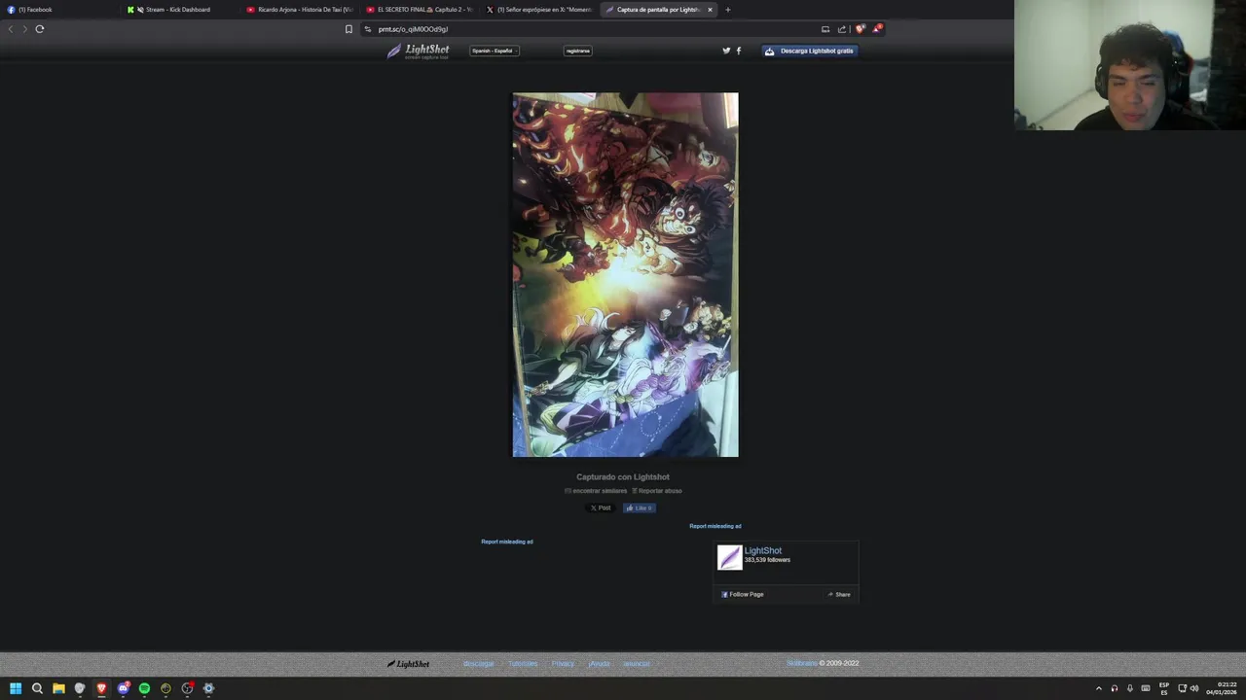This screenshot has height=700, width=1246.
Task: Open the volume speaker tray icon
Action: tap(1194, 688)
